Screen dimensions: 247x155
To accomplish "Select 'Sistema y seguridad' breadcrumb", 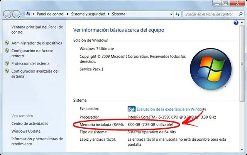I will coord(88,14).
